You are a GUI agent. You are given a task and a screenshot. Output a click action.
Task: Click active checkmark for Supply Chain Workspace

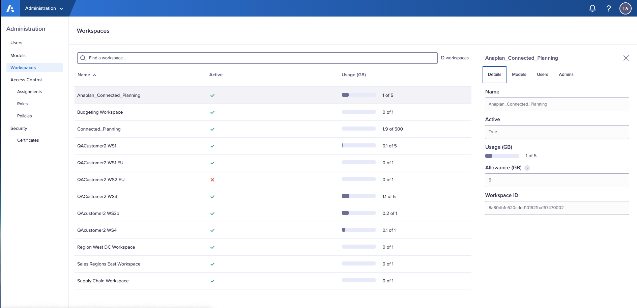point(212,281)
